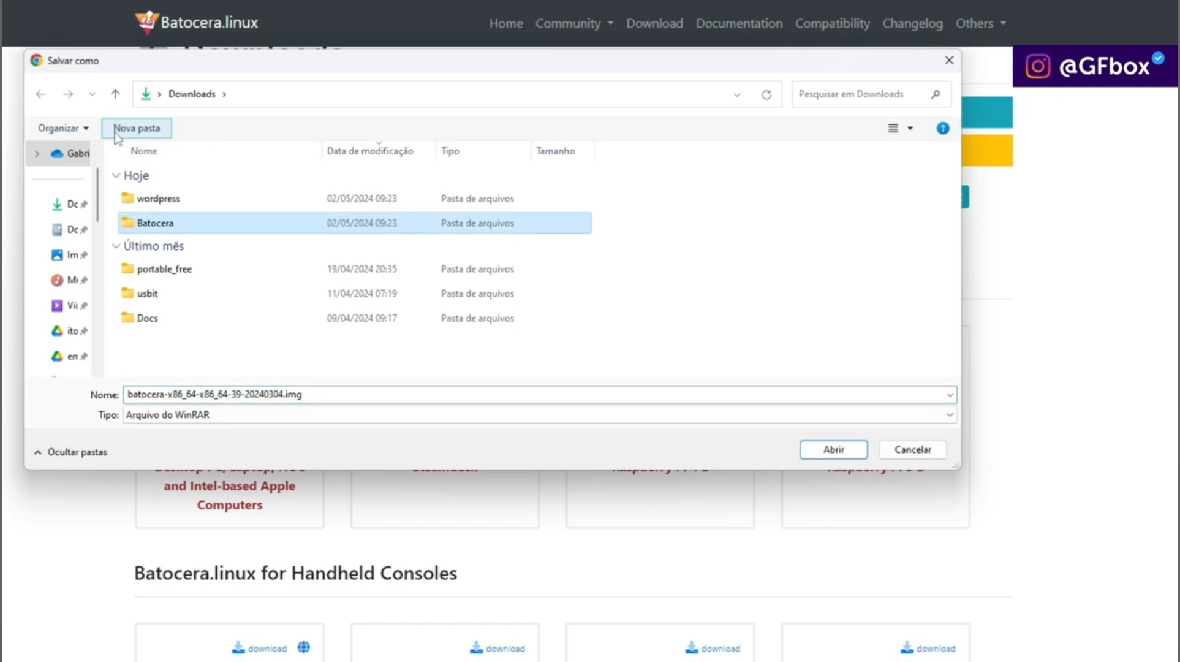Image resolution: width=1180 pixels, height=662 pixels.
Task: Click the blue help question-mark icon
Action: coord(942,128)
